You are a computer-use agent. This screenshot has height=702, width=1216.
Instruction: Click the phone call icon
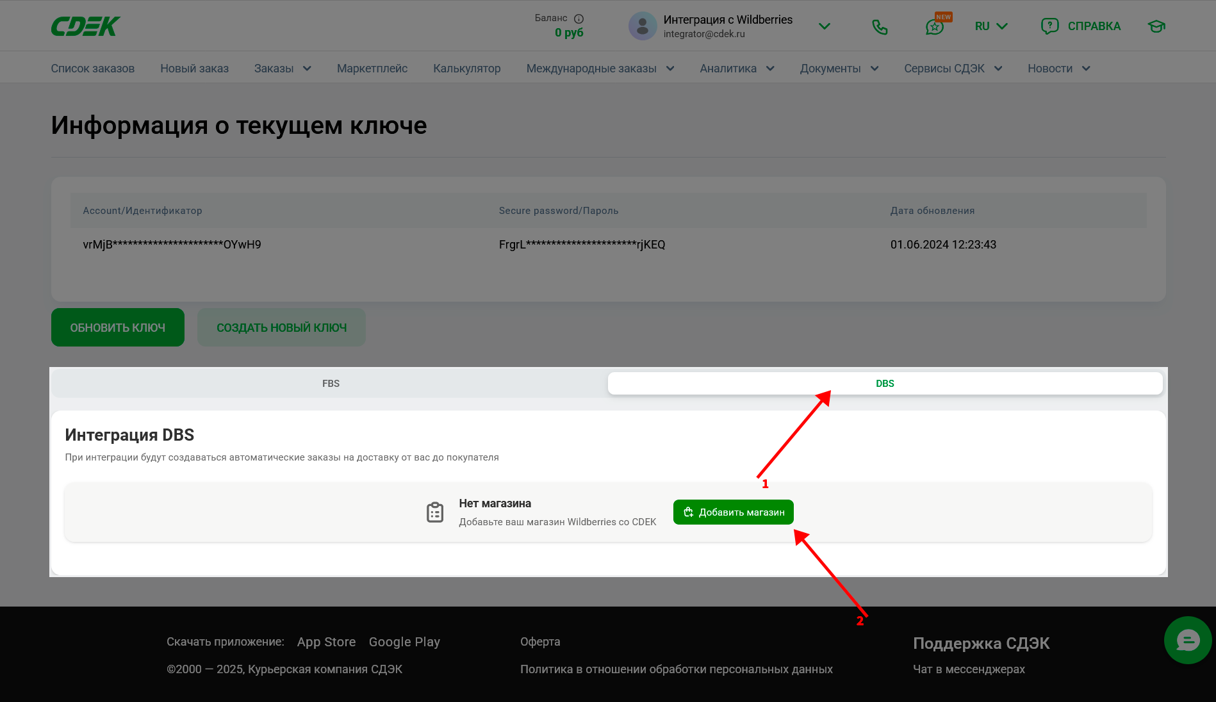880,26
